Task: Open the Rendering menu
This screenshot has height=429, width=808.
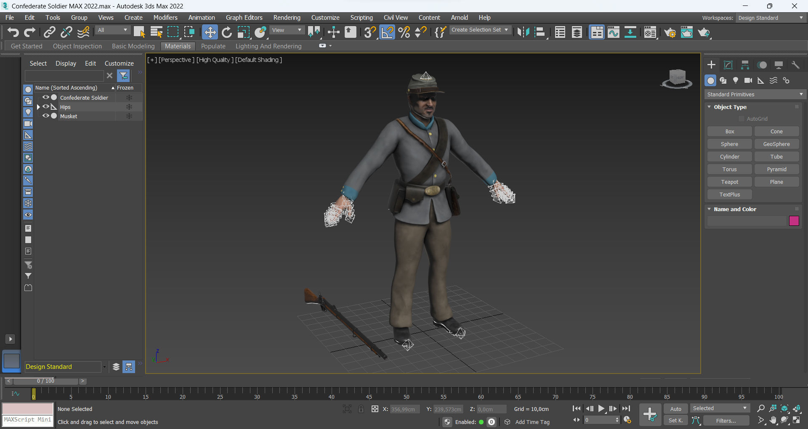Action: coord(287,17)
